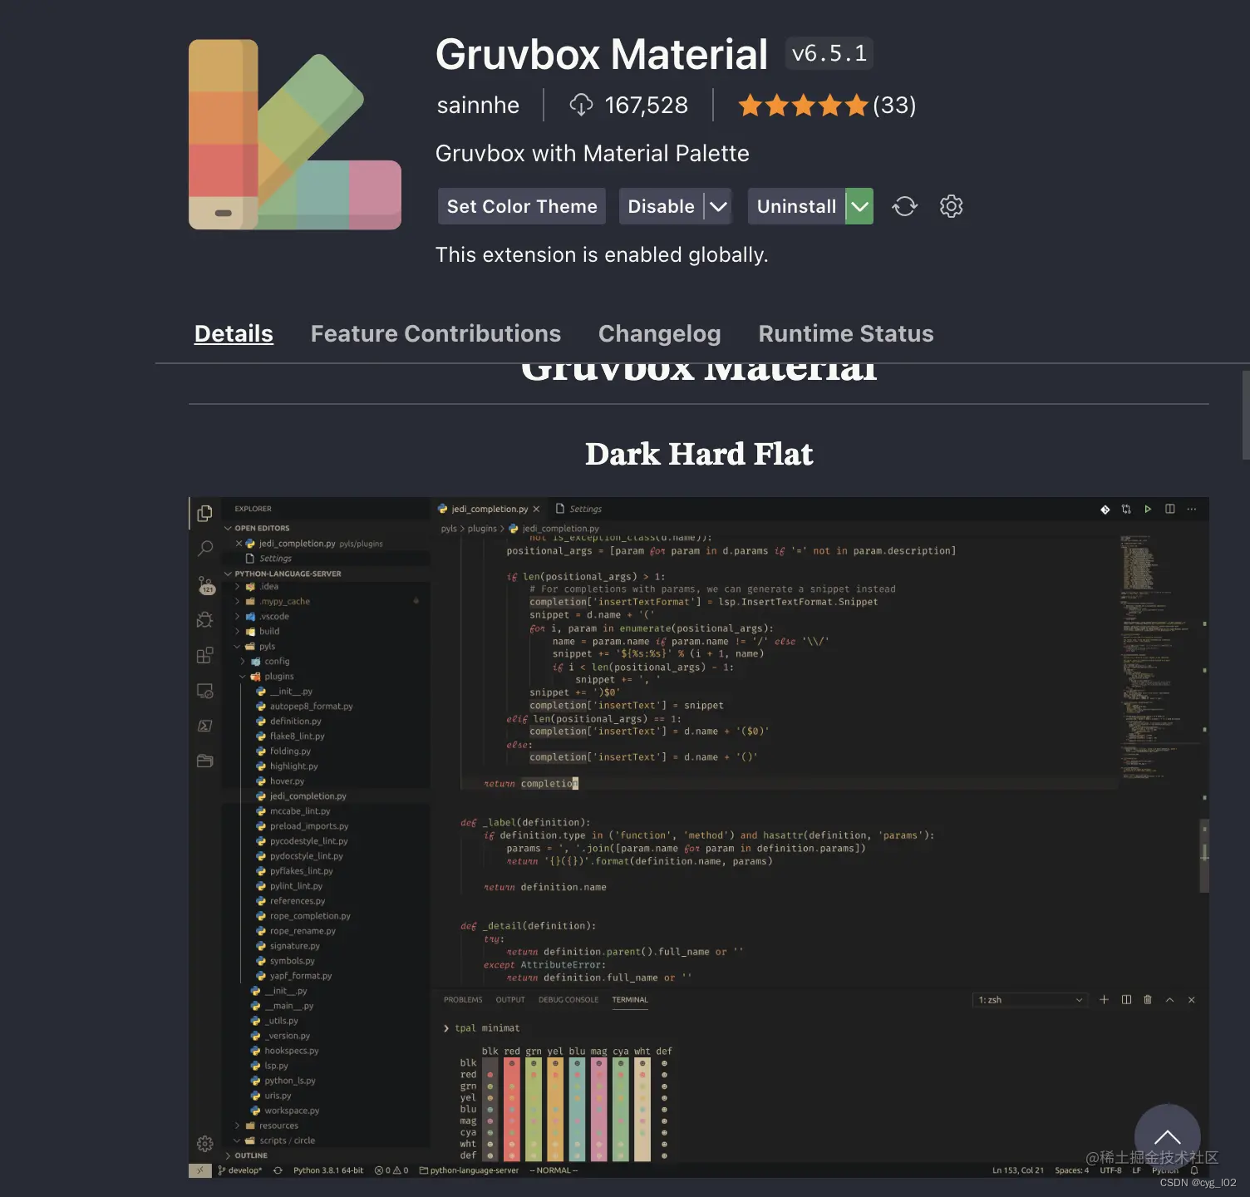This screenshot has width=1250, height=1197.
Task: Click blu column swatch in terminal palette
Action: coord(577,1109)
